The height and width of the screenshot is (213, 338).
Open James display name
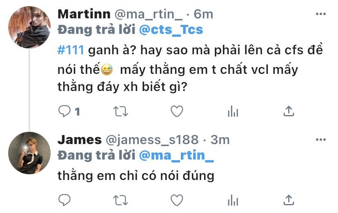coord(80,140)
